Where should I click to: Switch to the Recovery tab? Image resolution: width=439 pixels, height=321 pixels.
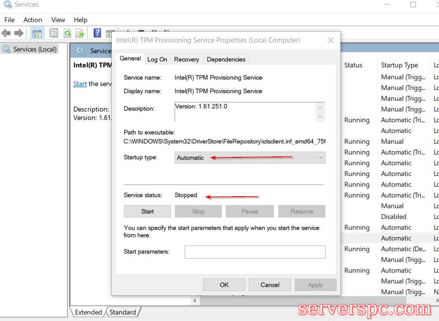(186, 59)
